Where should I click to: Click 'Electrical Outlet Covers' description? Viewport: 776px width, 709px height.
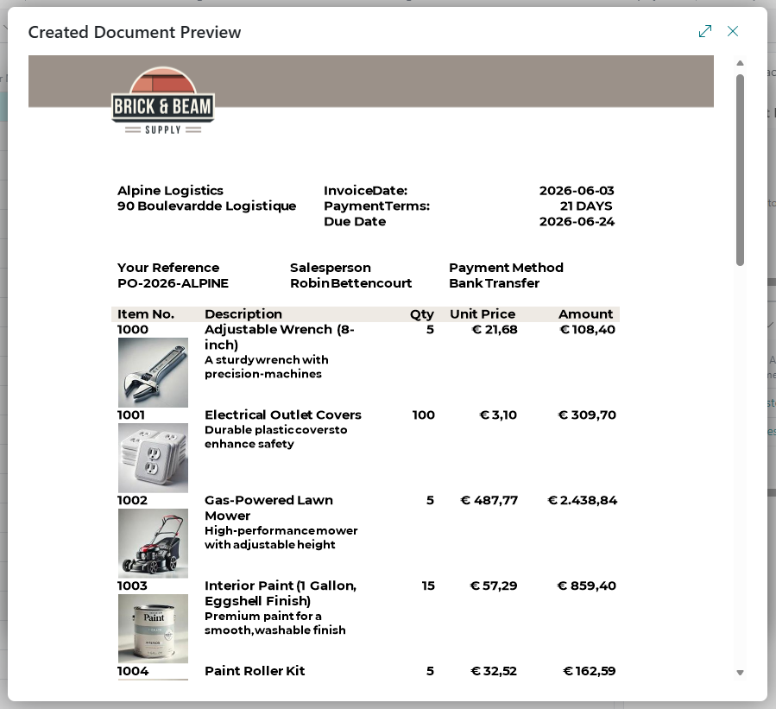pyautogui.click(x=282, y=415)
